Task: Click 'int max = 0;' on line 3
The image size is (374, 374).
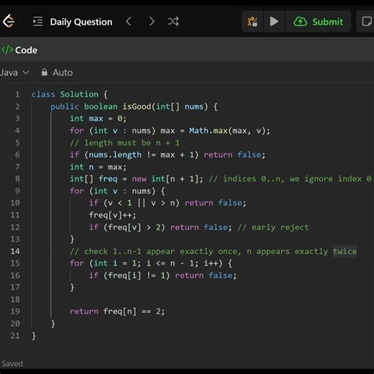Action: [x=98, y=119]
